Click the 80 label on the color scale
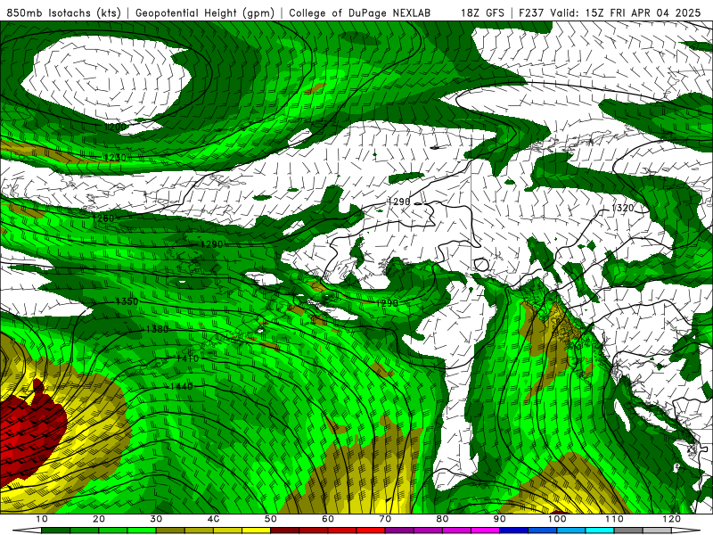Image resolution: width=713 pixels, height=535 pixels. pos(442,519)
